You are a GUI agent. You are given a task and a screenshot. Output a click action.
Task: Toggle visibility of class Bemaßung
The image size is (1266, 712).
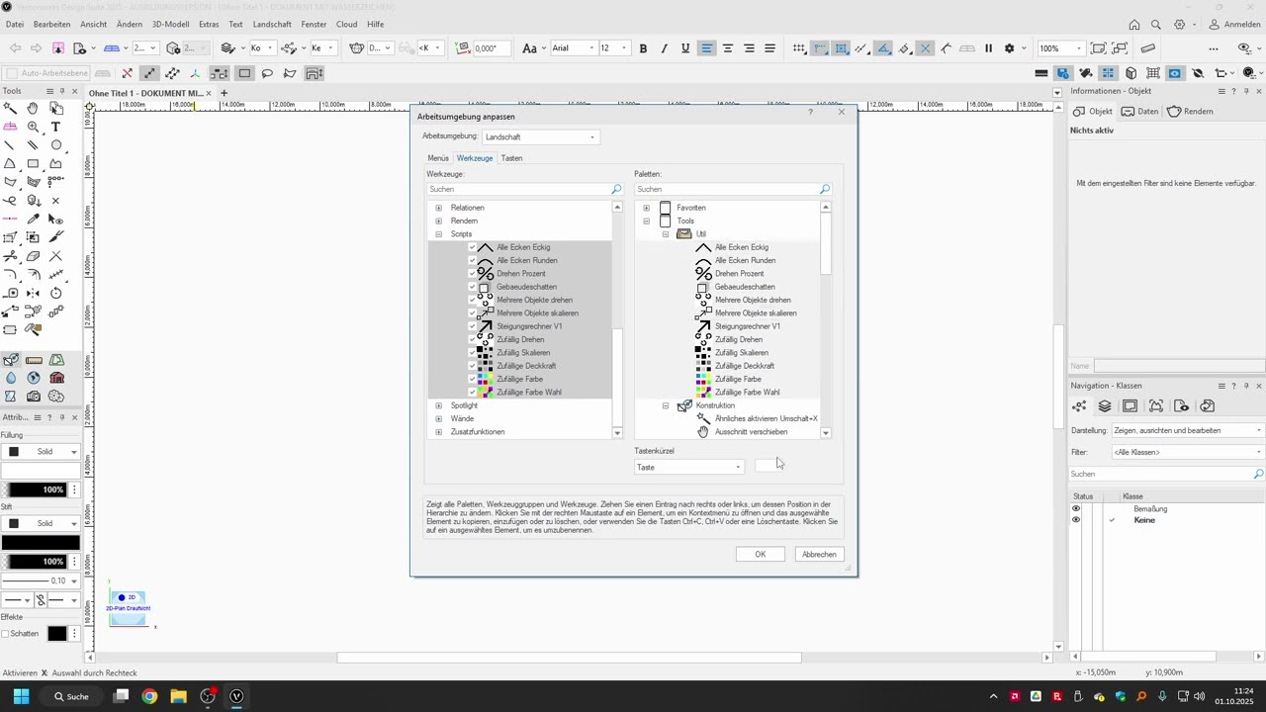pyautogui.click(x=1076, y=508)
